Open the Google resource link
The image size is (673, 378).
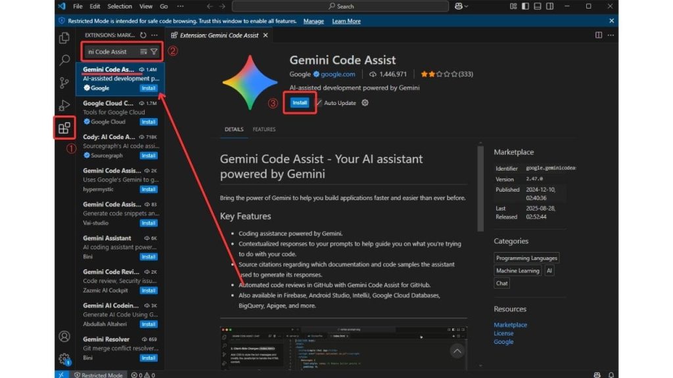[503, 341]
